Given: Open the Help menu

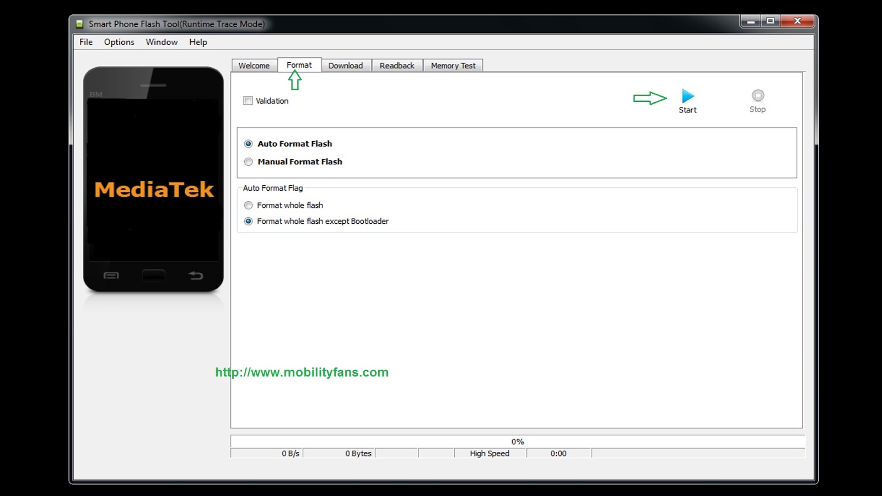Looking at the screenshot, I should click(x=198, y=42).
